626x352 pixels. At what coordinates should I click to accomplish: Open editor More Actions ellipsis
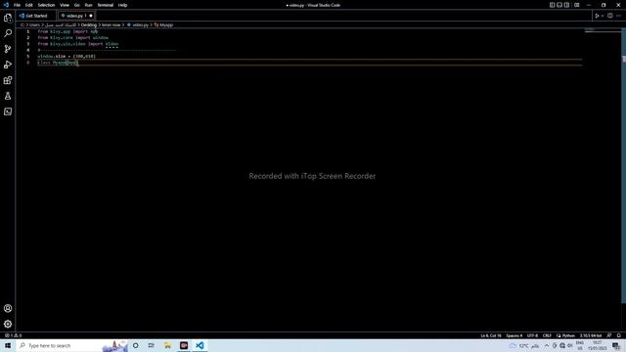click(x=618, y=16)
